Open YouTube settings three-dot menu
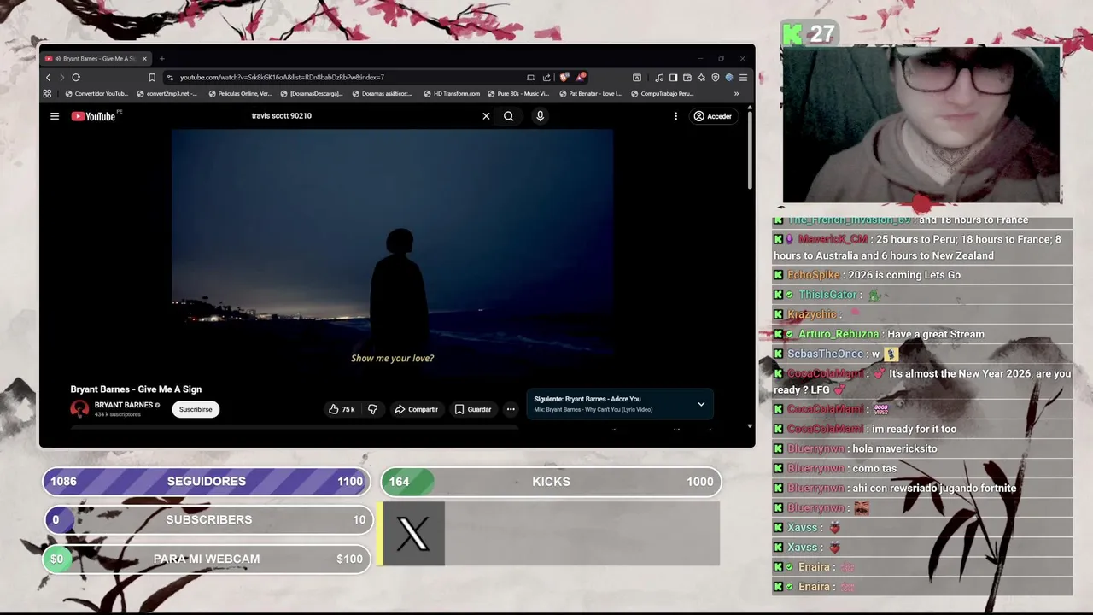Viewport: 1093px width, 615px height. (x=675, y=116)
